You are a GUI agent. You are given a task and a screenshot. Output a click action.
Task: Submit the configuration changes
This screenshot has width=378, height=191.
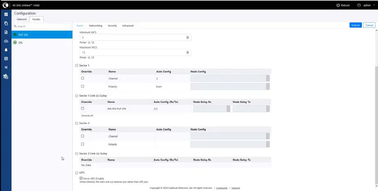point(356,25)
